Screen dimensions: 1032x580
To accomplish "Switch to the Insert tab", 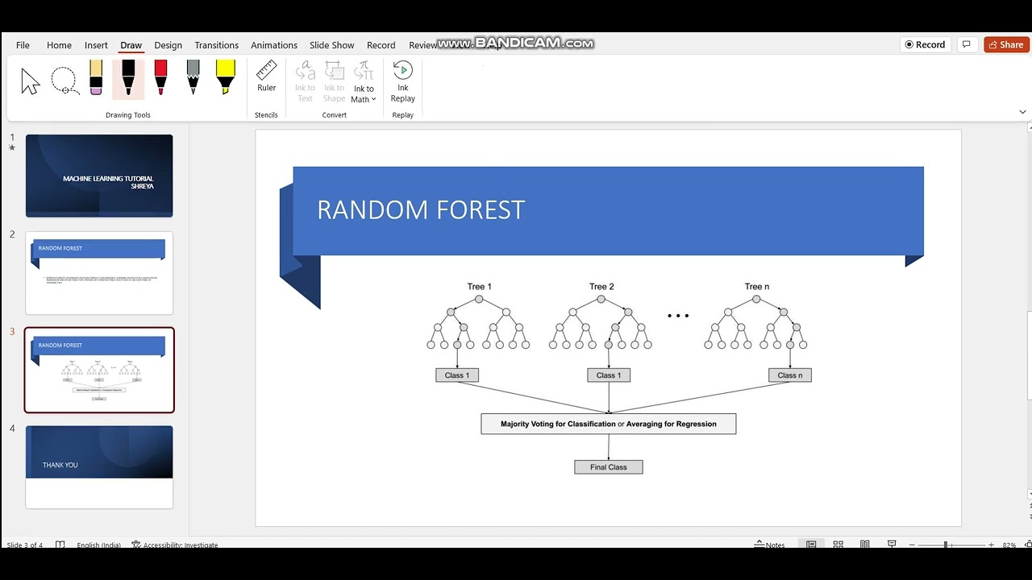I will click(x=96, y=45).
